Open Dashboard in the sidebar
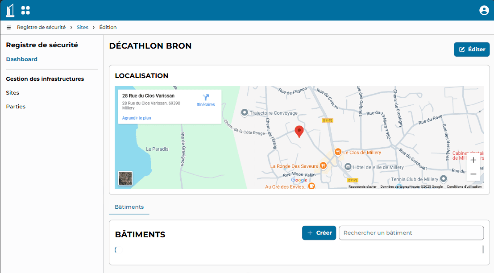 click(22, 59)
